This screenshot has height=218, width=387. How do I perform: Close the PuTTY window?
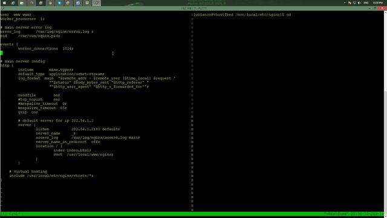point(383,8)
